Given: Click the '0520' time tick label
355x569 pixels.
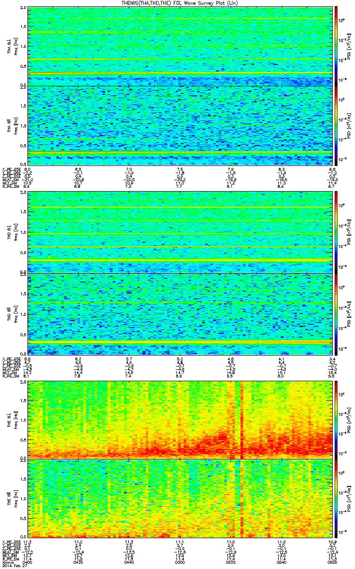Looking at the screenshot, I should (230, 562).
